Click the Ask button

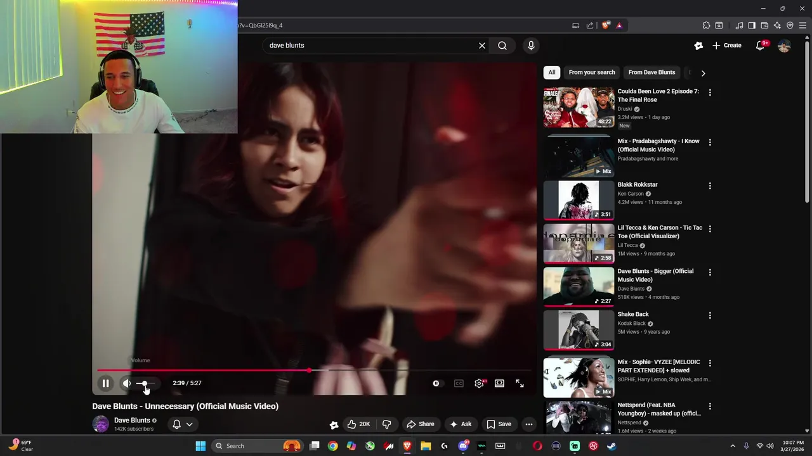[461, 424]
